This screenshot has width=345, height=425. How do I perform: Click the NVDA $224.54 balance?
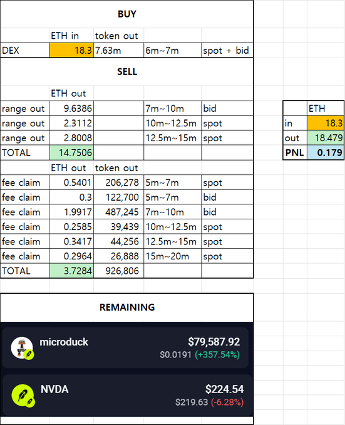coord(225,389)
